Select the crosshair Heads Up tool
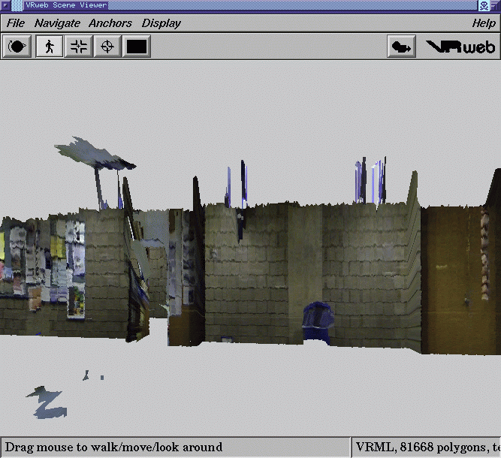Image resolution: width=501 pixels, height=458 pixels. [x=107, y=47]
